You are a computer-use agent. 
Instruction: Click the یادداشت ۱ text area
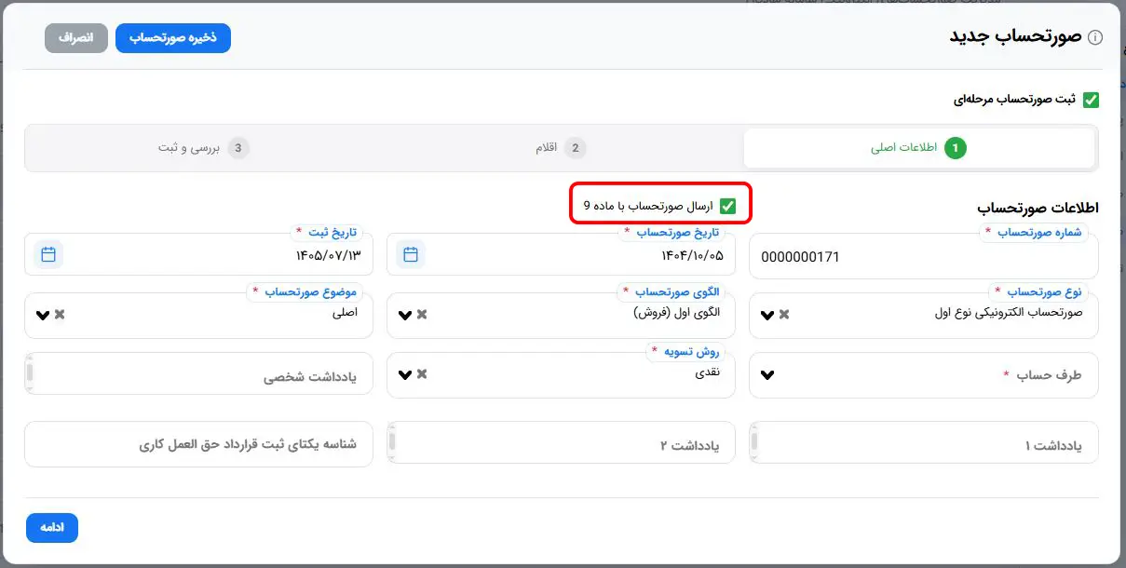click(x=924, y=443)
